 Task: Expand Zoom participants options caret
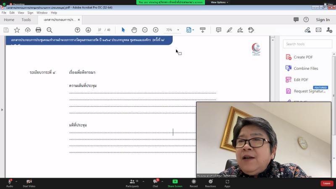(x=143, y=182)
